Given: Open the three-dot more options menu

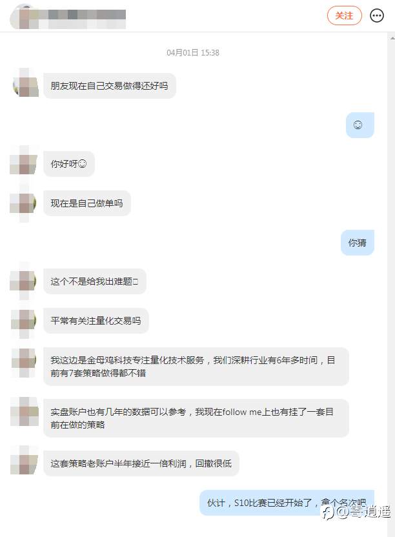Looking at the screenshot, I should [x=377, y=15].
